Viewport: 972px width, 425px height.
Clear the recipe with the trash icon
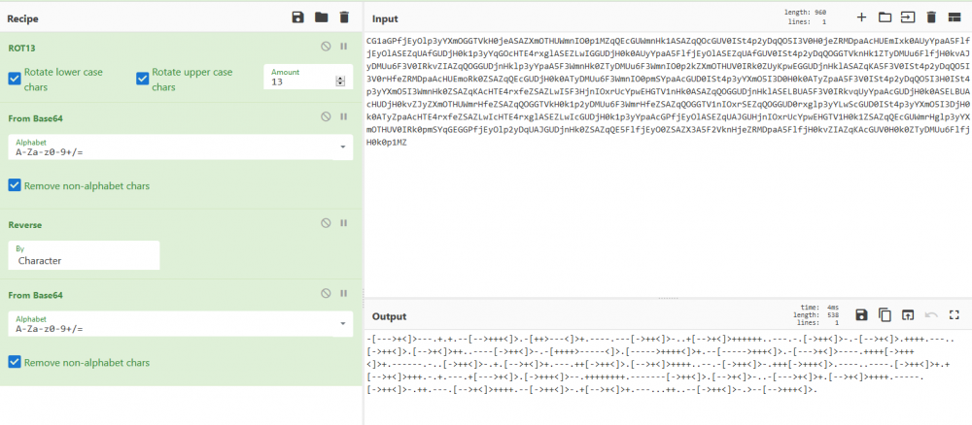[x=344, y=17]
